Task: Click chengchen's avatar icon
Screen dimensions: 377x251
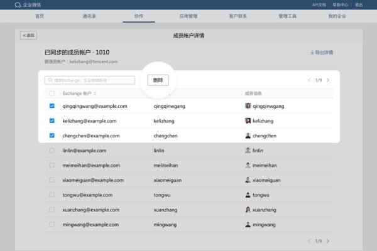Action: pyautogui.click(x=248, y=136)
